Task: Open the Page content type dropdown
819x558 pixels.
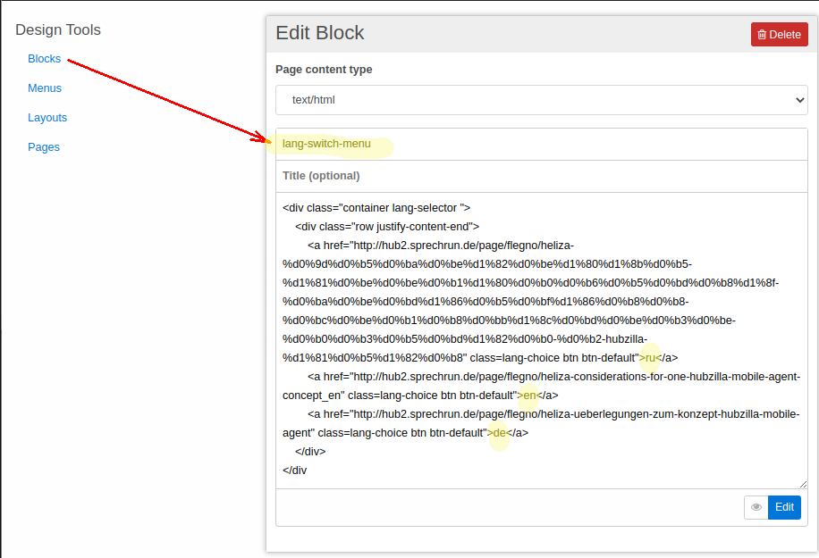Action: point(541,100)
